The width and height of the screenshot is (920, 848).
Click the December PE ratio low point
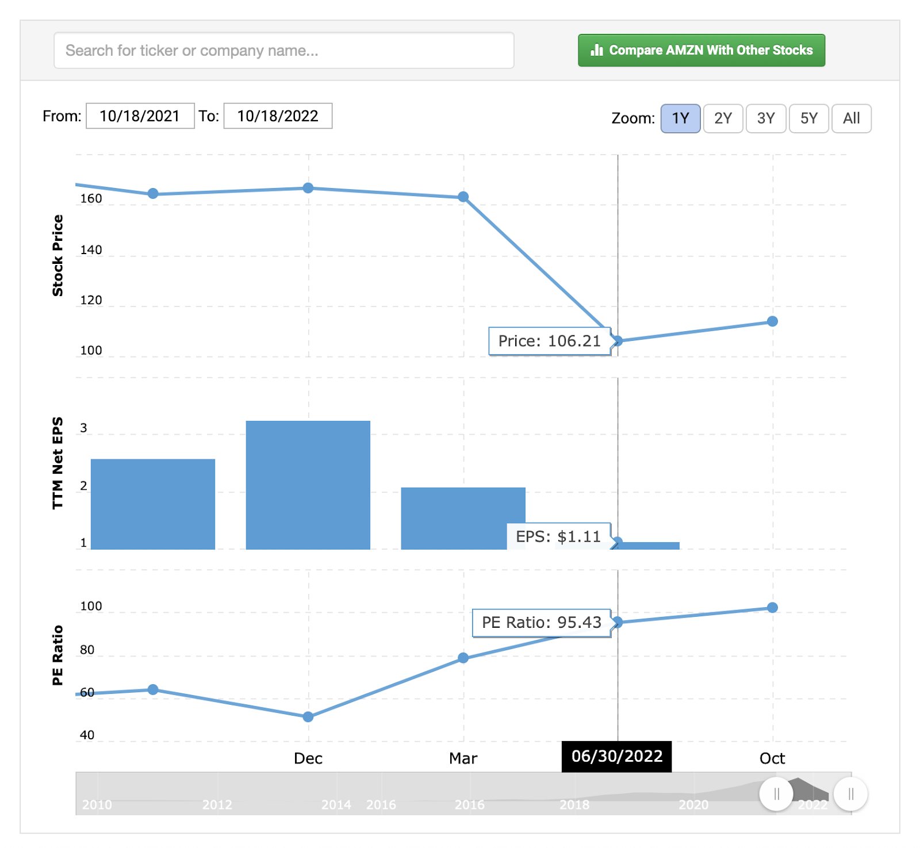308,717
